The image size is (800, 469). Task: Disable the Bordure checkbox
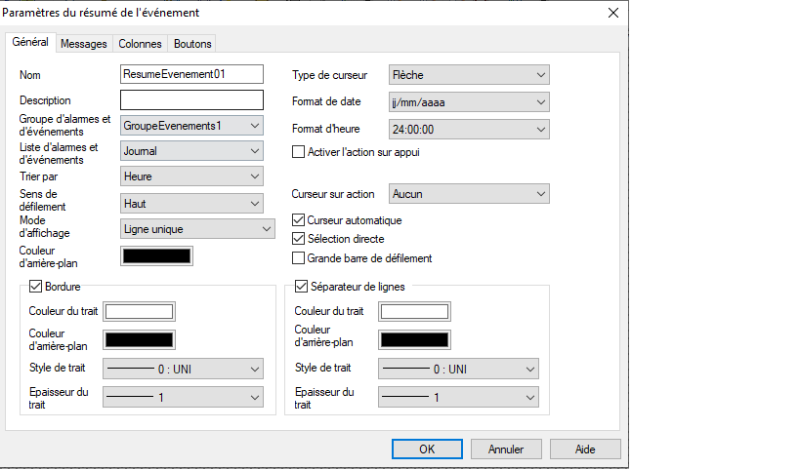tap(37, 287)
